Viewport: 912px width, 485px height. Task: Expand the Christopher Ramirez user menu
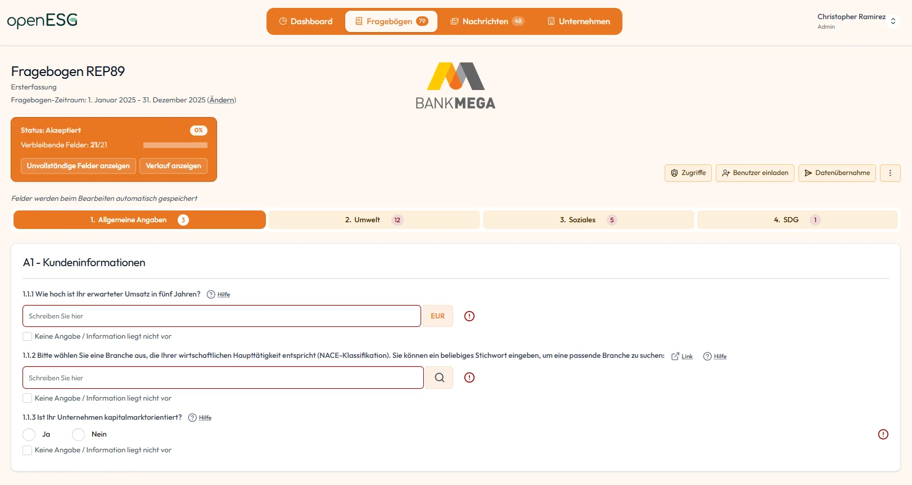click(892, 21)
